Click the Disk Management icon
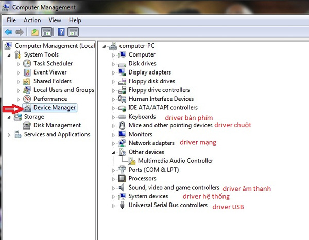This screenshot has height=240, width=309. coord(27,125)
